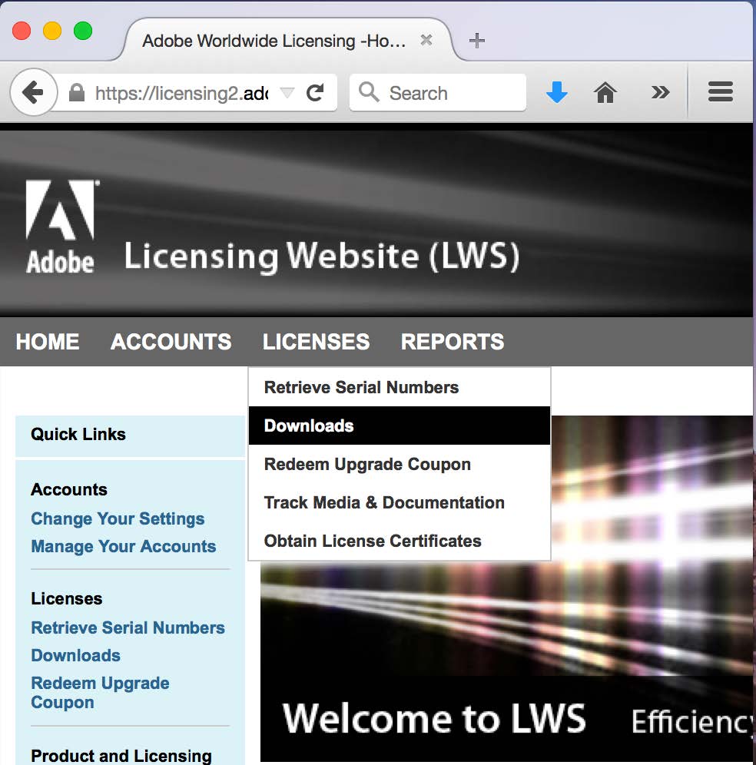Choose highlighted Downloads in Licenses dropdown

point(400,426)
